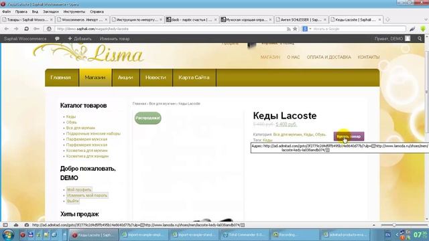Open the О НАС top link
Viewport: 429px width, 241px height.
pyautogui.click(x=294, y=57)
